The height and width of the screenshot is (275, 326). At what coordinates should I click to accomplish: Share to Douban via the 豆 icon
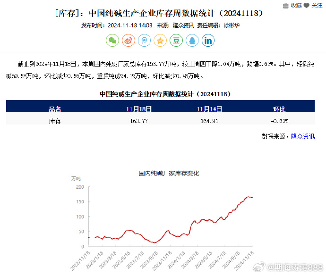pyautogui.click(x=176, y=41)
